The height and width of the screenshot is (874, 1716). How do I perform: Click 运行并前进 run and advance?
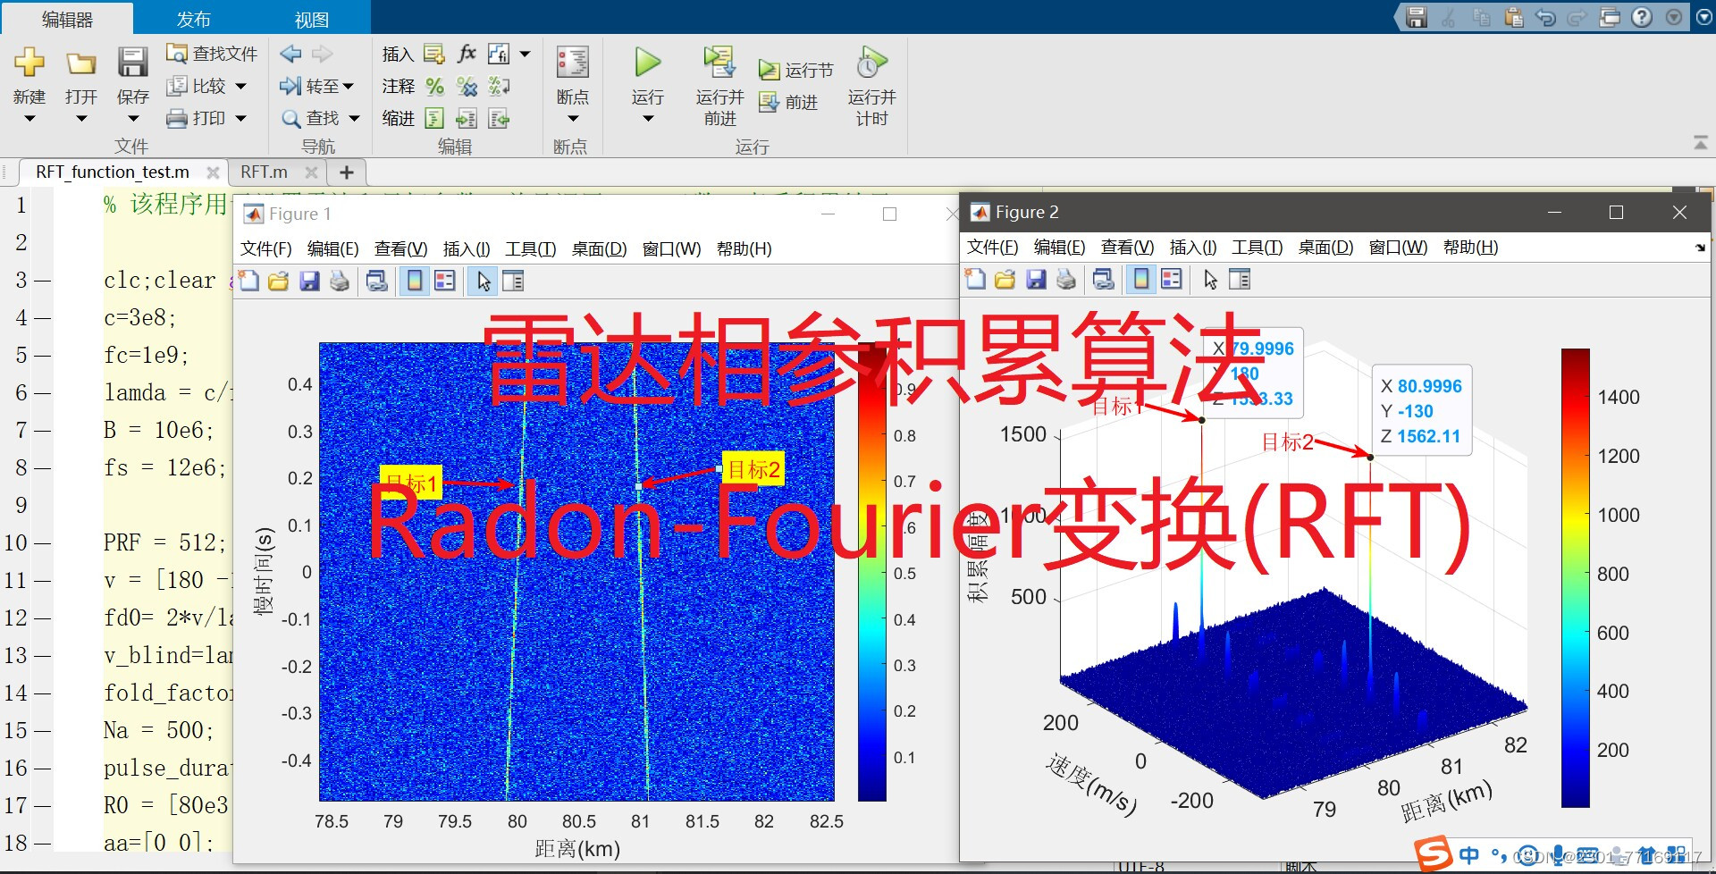(719, 85)
